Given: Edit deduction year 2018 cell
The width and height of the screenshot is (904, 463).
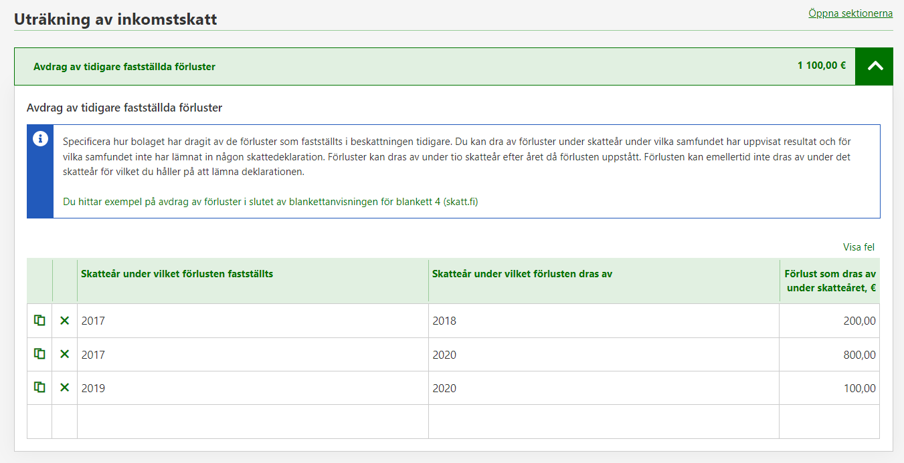Looking at the screenshot, I should pyautogui.click(x=603, y=321).
